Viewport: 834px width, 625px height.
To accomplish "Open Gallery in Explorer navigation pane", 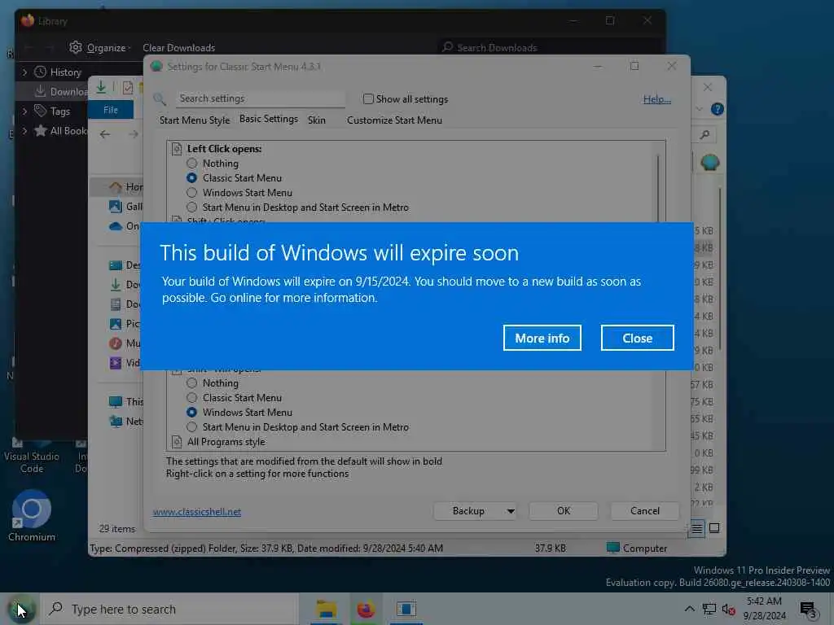I will [126, 207].
